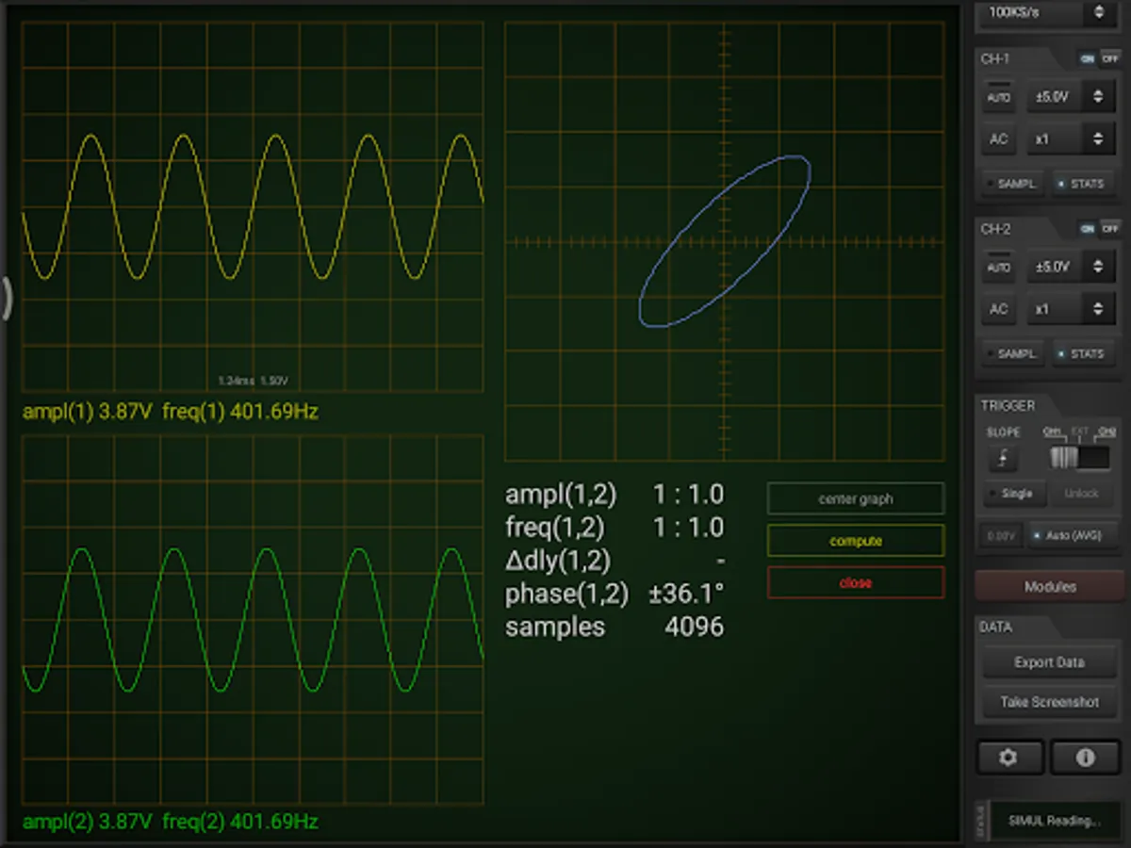Screen dimensions: 1131x848
Task: Toggle Auto (AVG) trigger mode
Action: click(x=1072, y=535)
